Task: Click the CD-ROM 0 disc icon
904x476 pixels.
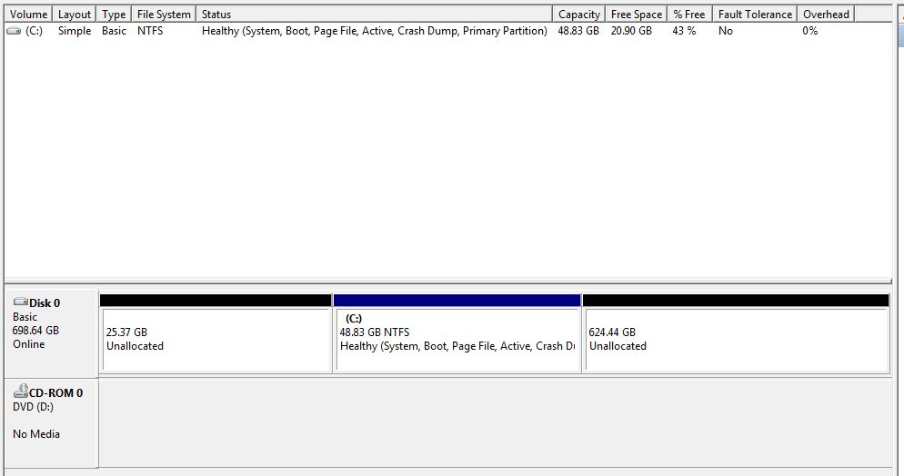Action: (20, 392)
